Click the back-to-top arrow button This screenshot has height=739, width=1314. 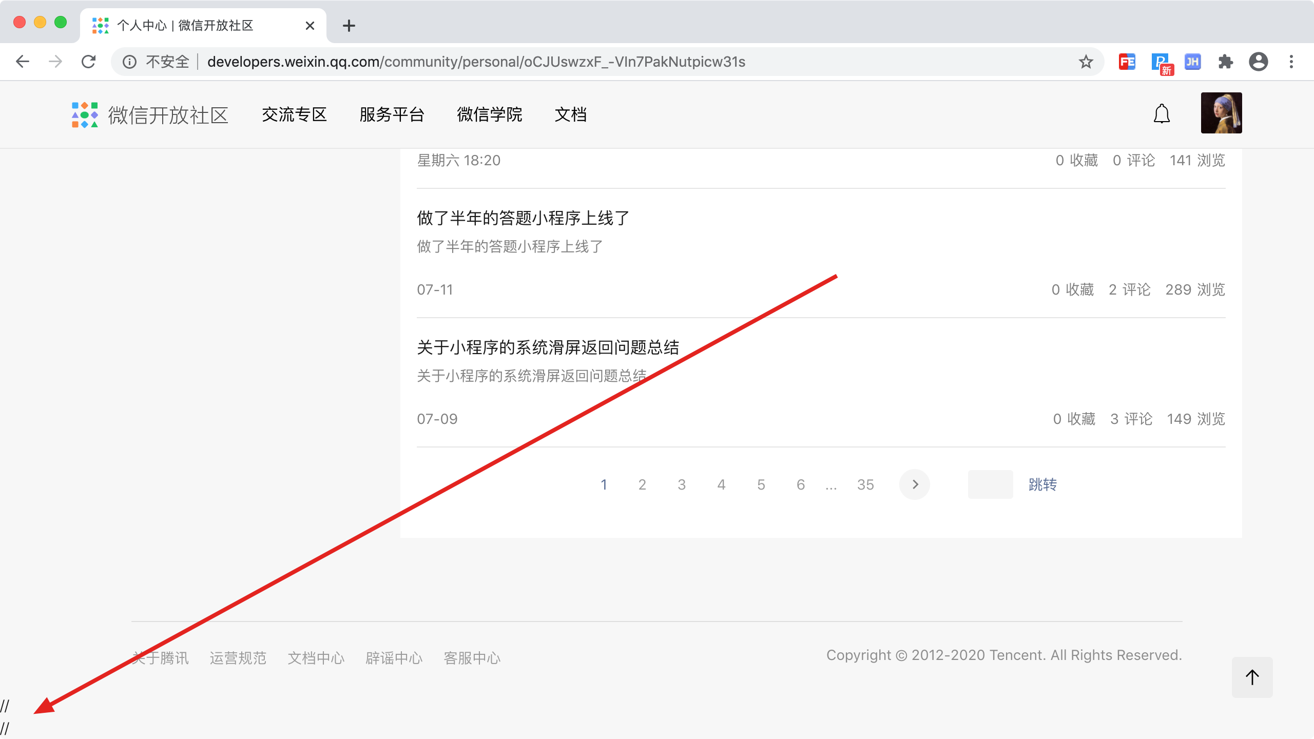(1252, 677)
